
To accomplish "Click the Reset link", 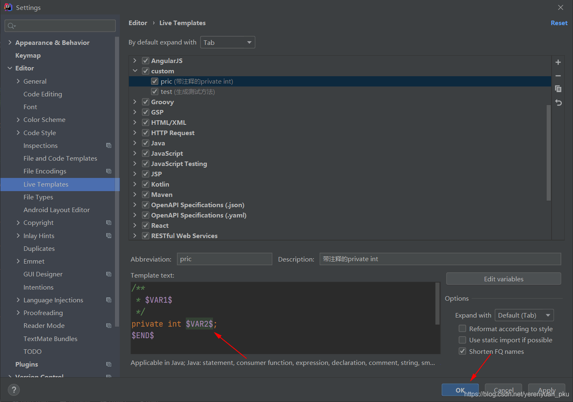I will (559, 23).
